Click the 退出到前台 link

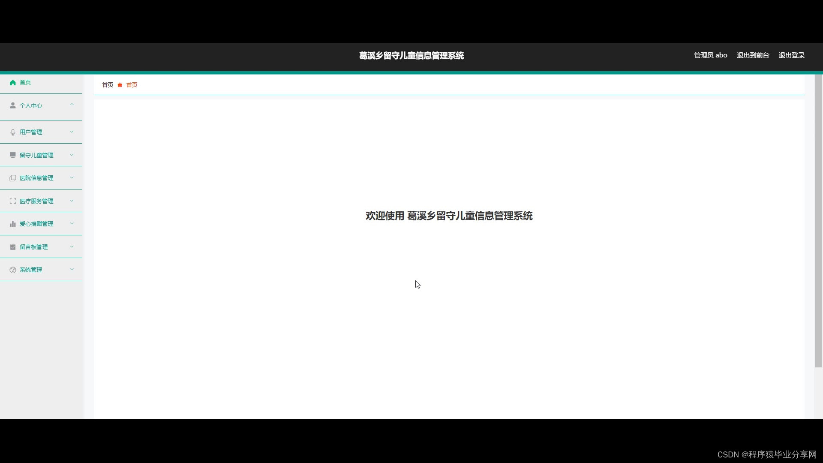tap(753, 55)
